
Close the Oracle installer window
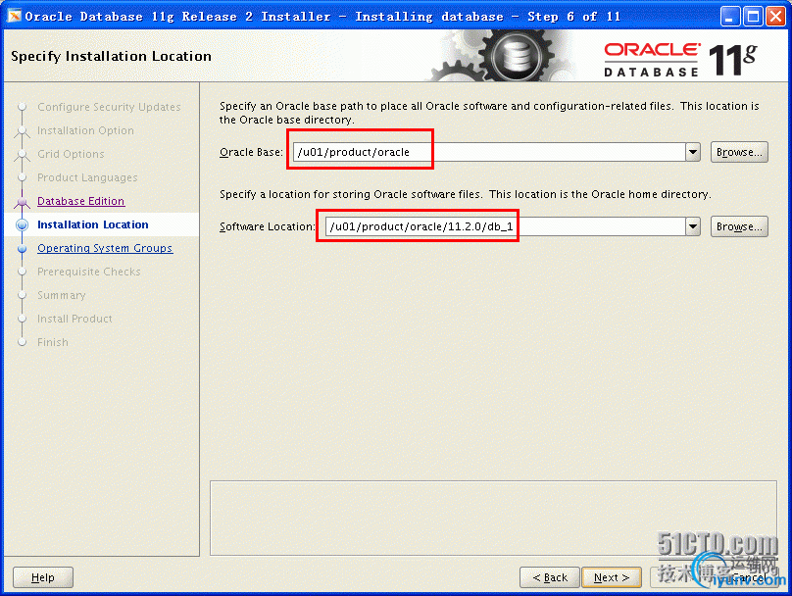click(775, 17)
